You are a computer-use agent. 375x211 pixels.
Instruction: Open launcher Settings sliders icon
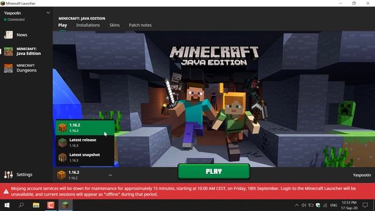[x=8, y=175]
